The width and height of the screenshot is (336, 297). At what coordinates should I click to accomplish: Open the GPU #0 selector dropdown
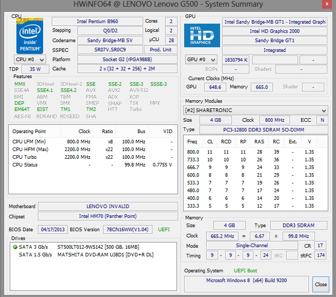coord(201,60)
